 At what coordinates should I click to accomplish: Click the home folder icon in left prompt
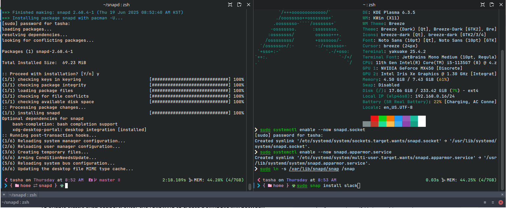tap(17, 186)
